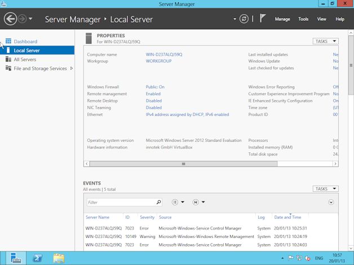The width and height of the screenshot is (354, 265).
Task: Collapse the events filter chevron
Action: click(331, 202)
